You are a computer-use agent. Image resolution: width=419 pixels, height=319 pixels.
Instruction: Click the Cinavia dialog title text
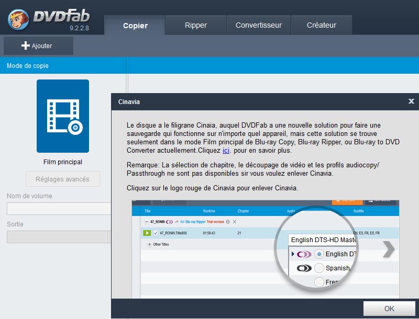tap(129, 101)
